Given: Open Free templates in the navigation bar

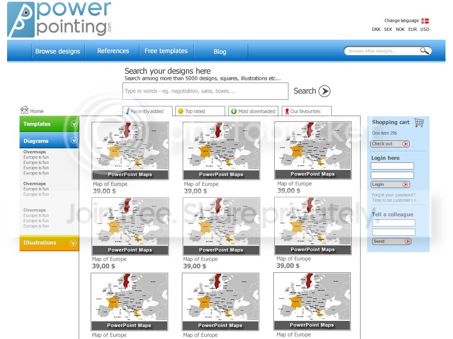Looking at the screenshot, I should tap(166, 51).
